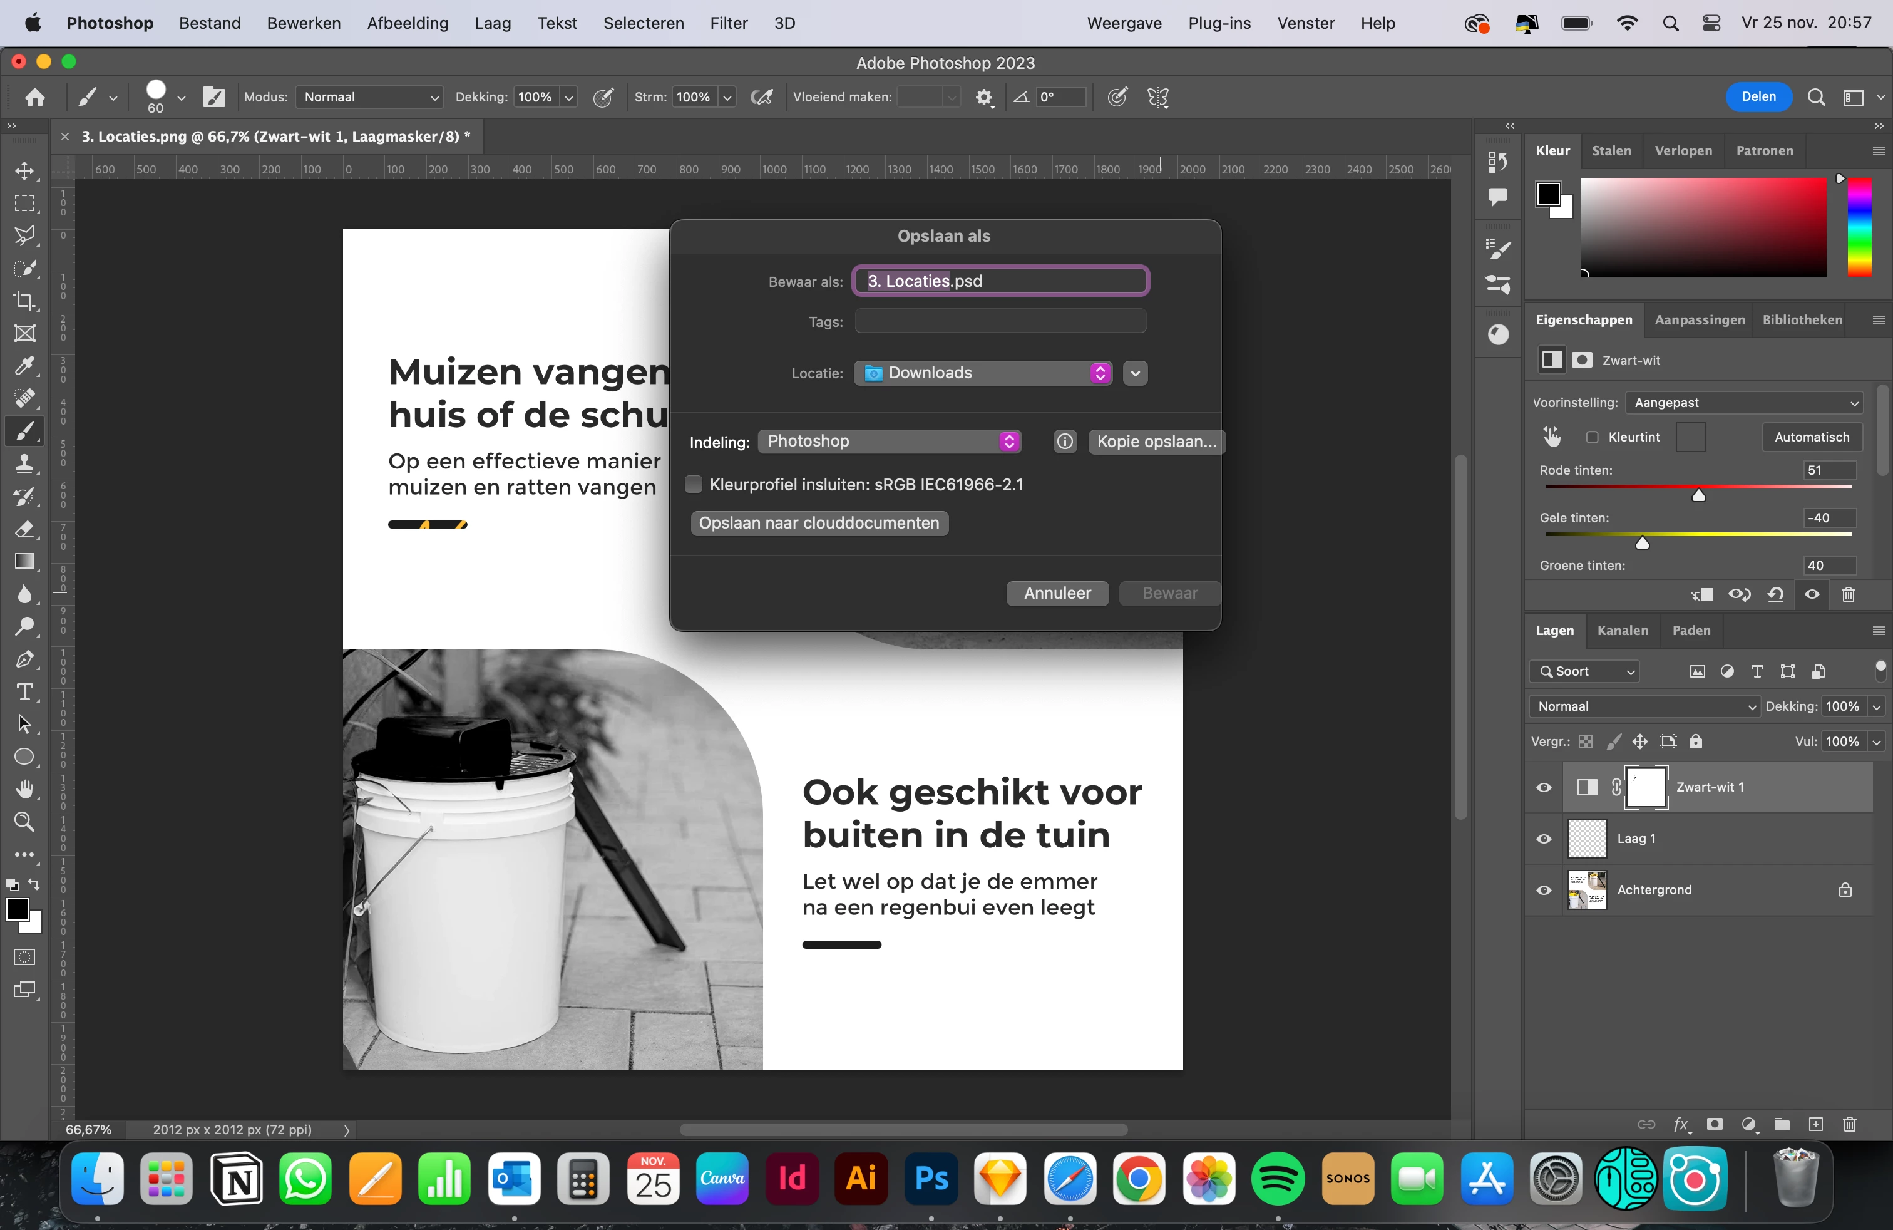
Task: Select the Eyedropper tool
Action: 24,366
